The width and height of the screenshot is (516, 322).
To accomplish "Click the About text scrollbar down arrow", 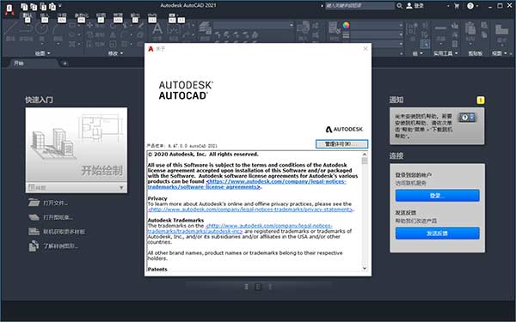I will click(365, 269).
